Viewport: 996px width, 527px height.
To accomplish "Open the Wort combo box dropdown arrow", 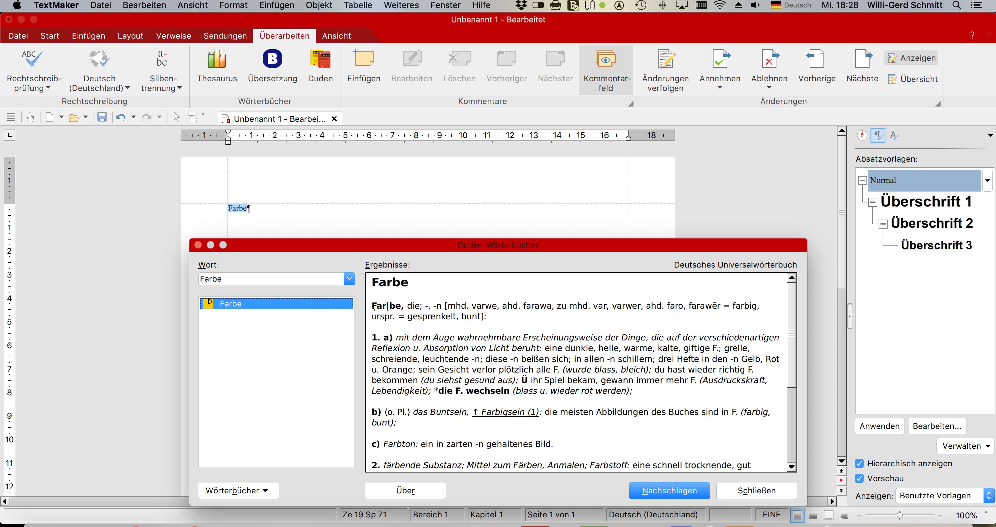I will click(x=349, y=279).
